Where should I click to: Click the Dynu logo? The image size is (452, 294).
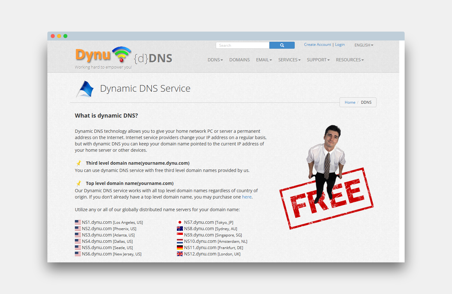(x=103, y=55)
